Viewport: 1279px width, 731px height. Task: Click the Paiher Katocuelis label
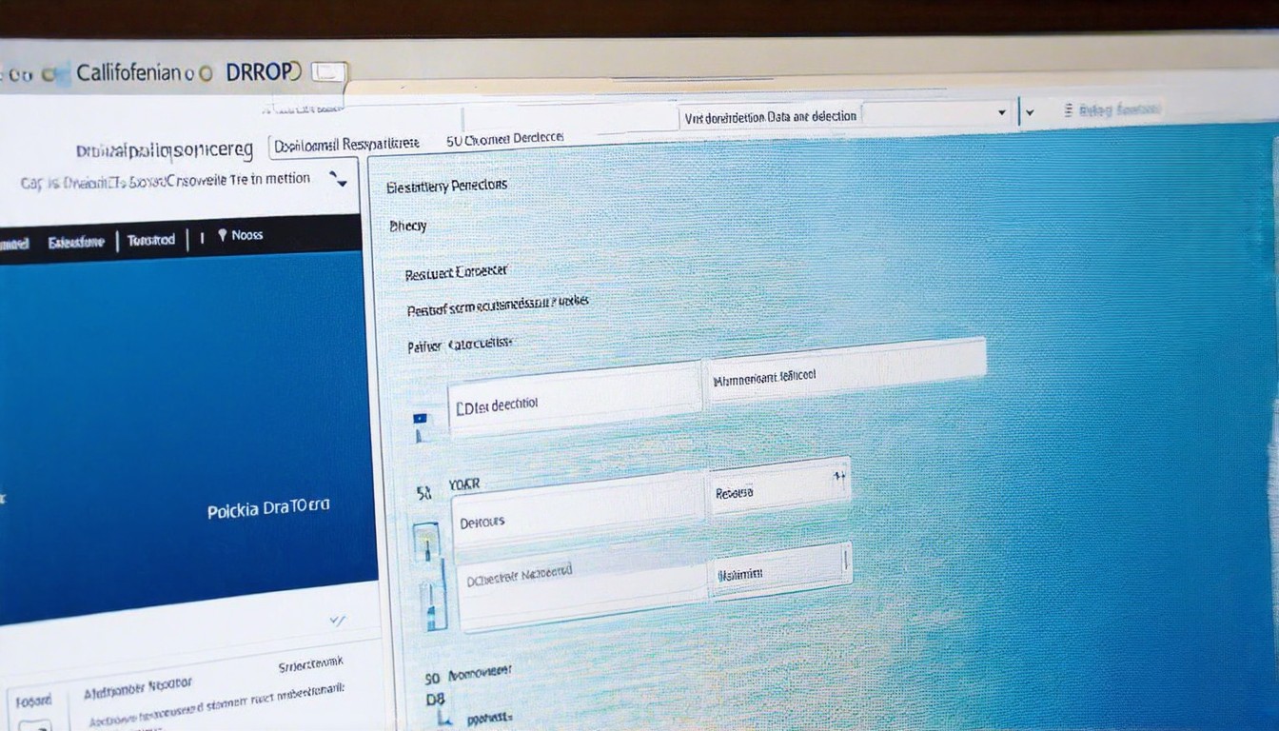pos(460,346)
